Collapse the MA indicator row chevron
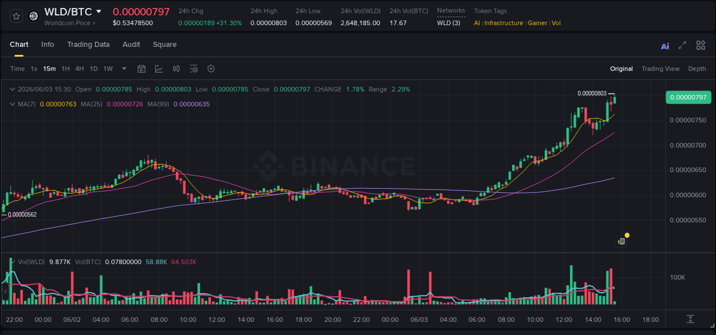The image size is (716, 335). tap(13, 104)
